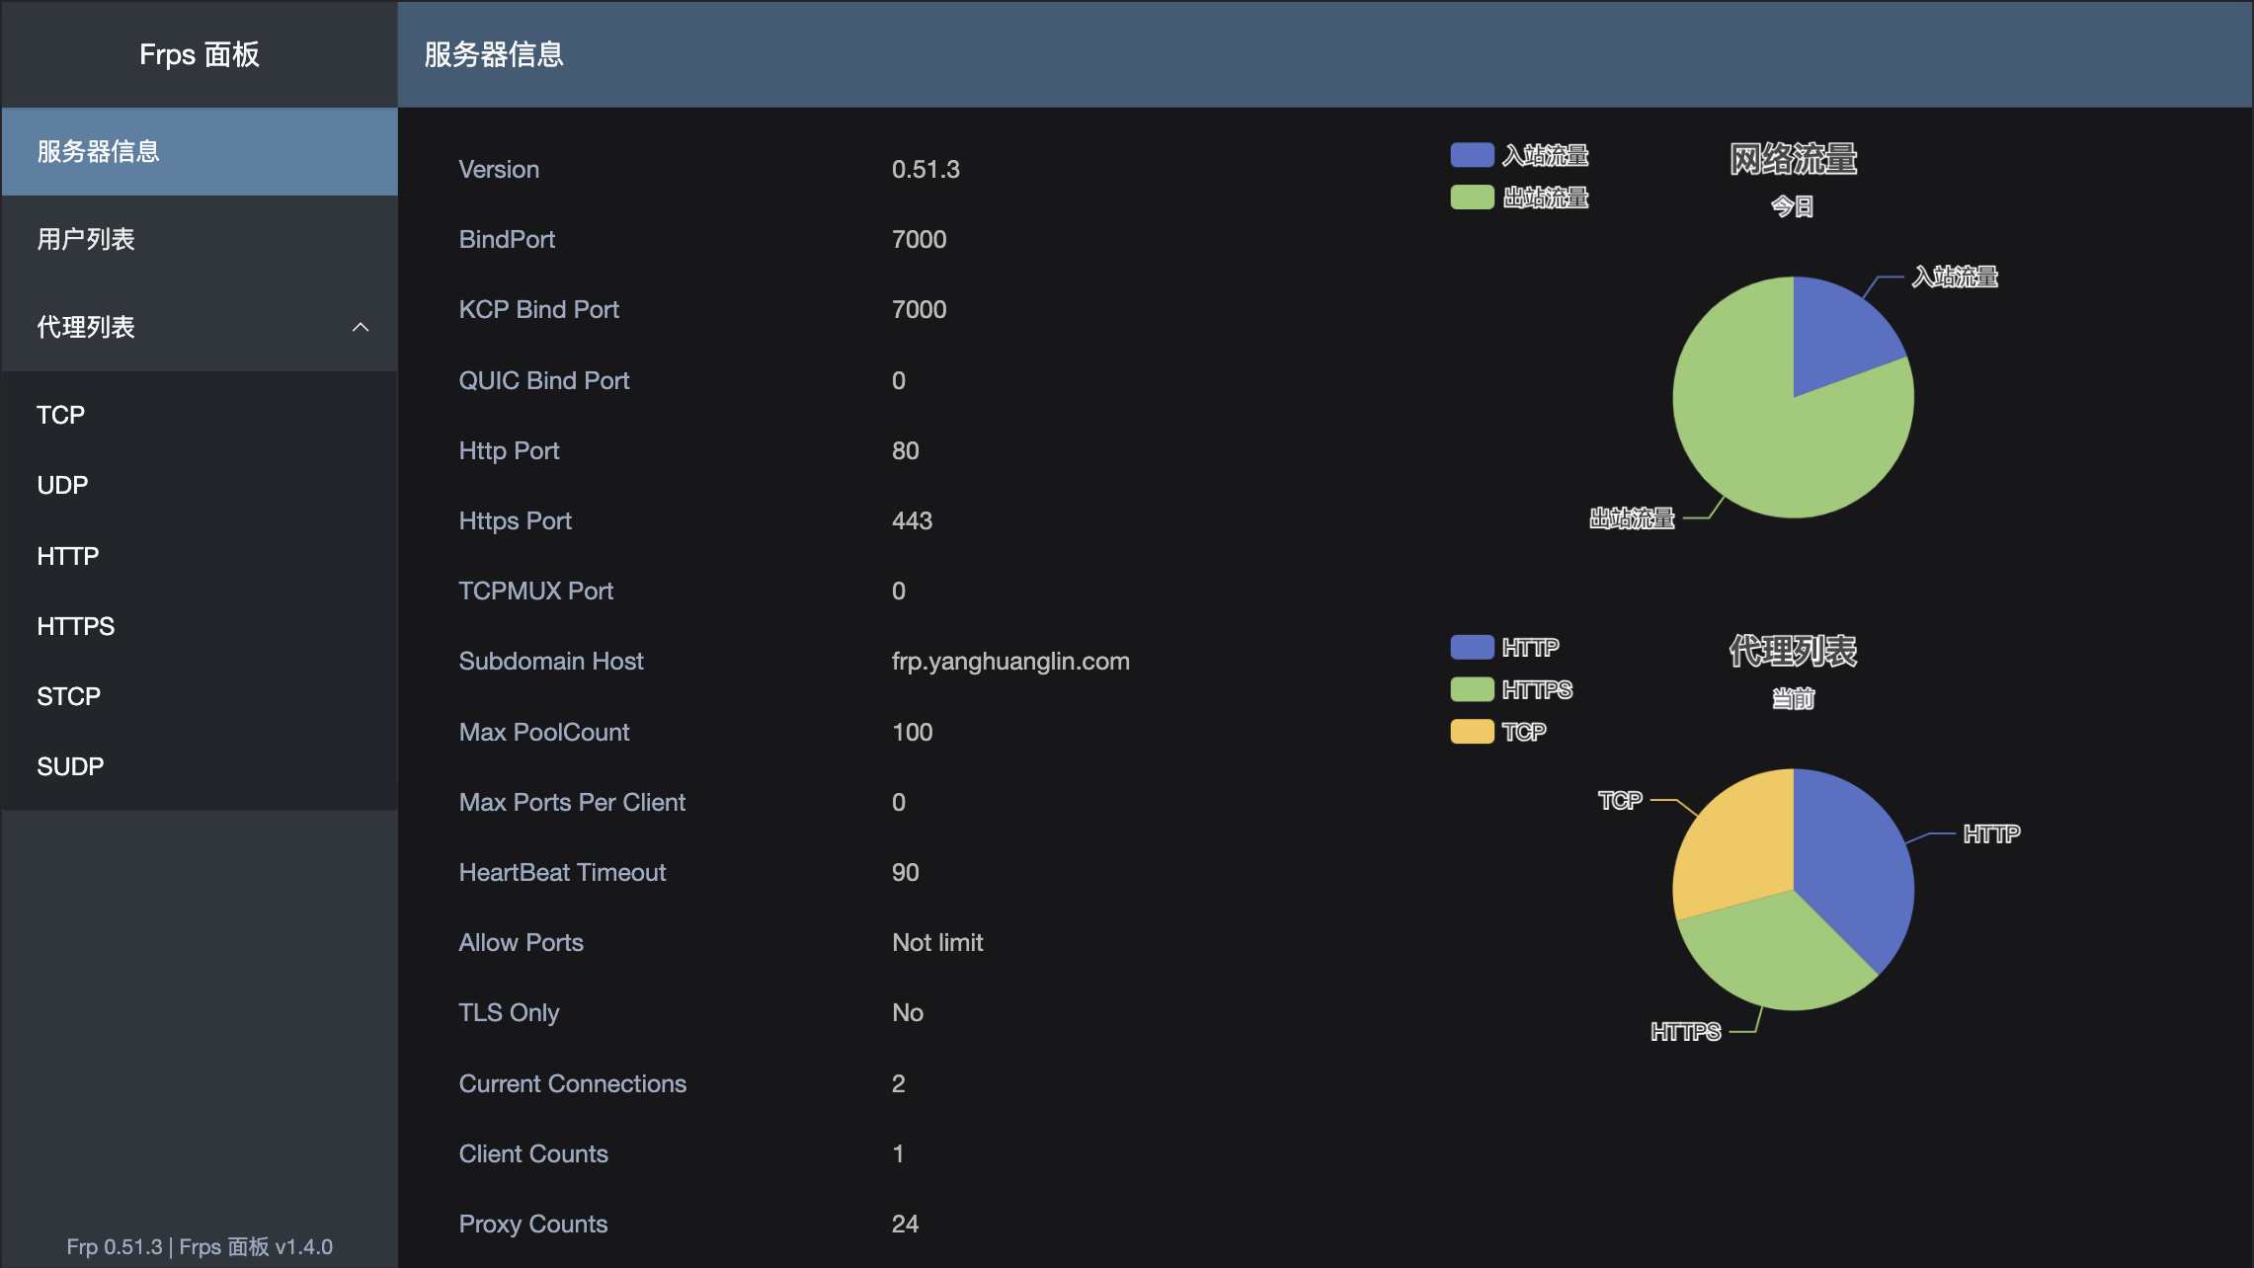This screenshot has height=1268, width=2254.
Task: Open the 服务器信息 sidebar item
Action: (99, 151)
